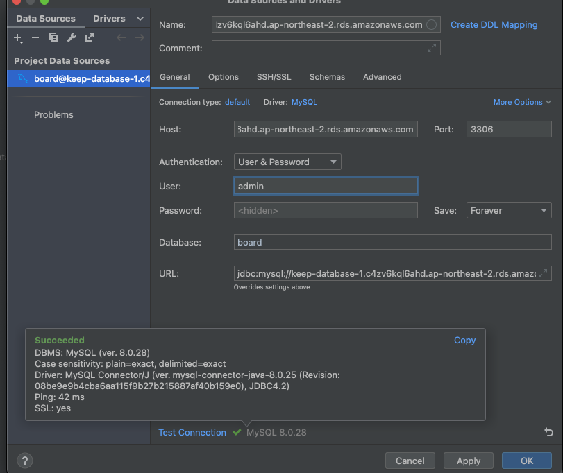Focus the hidden Password field
This screenshot has height=473, width=563.
(326, 211)
